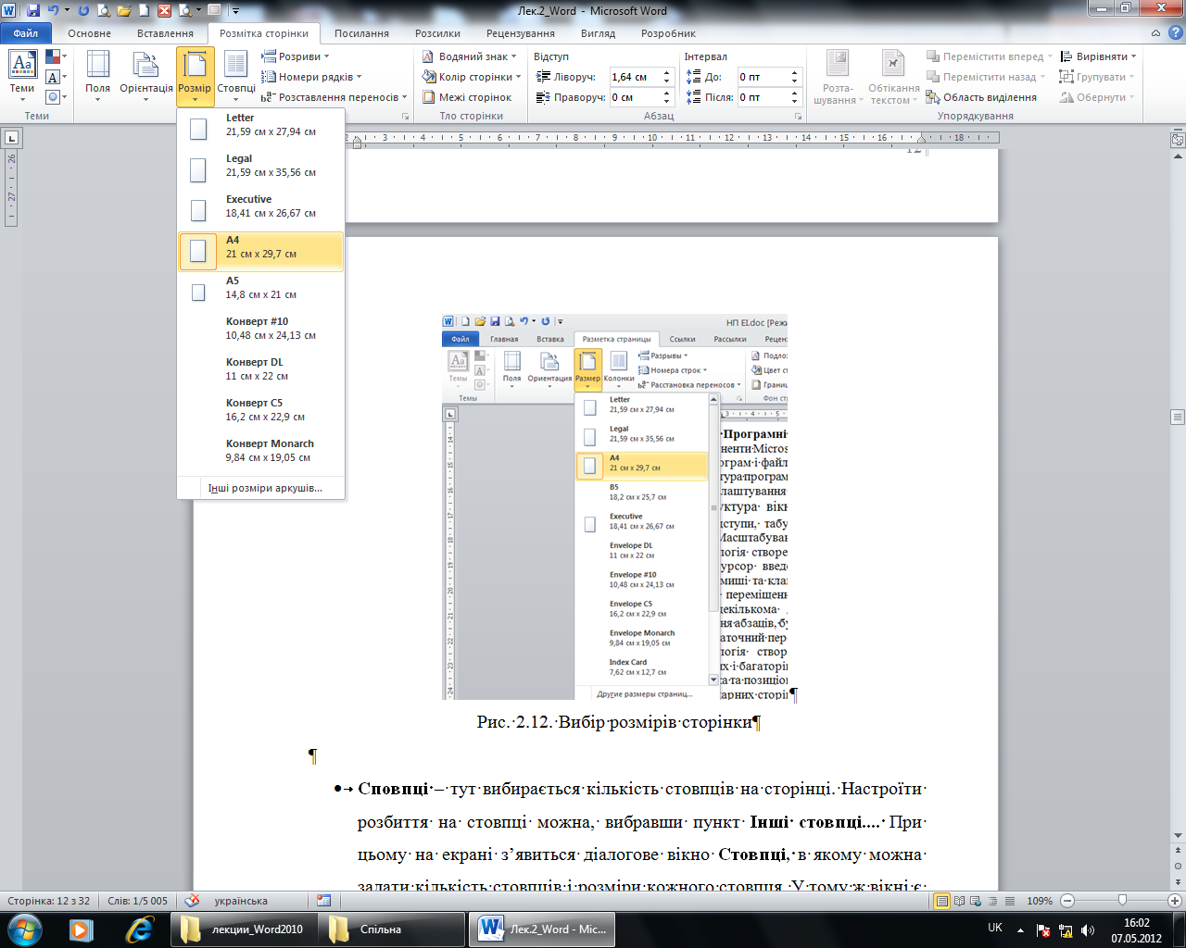The width and height of the screenshot is (1186, 948).
Task: Click the Save icon in quick access toolbar
Action: pyautogui.click(x=33, y=10)
